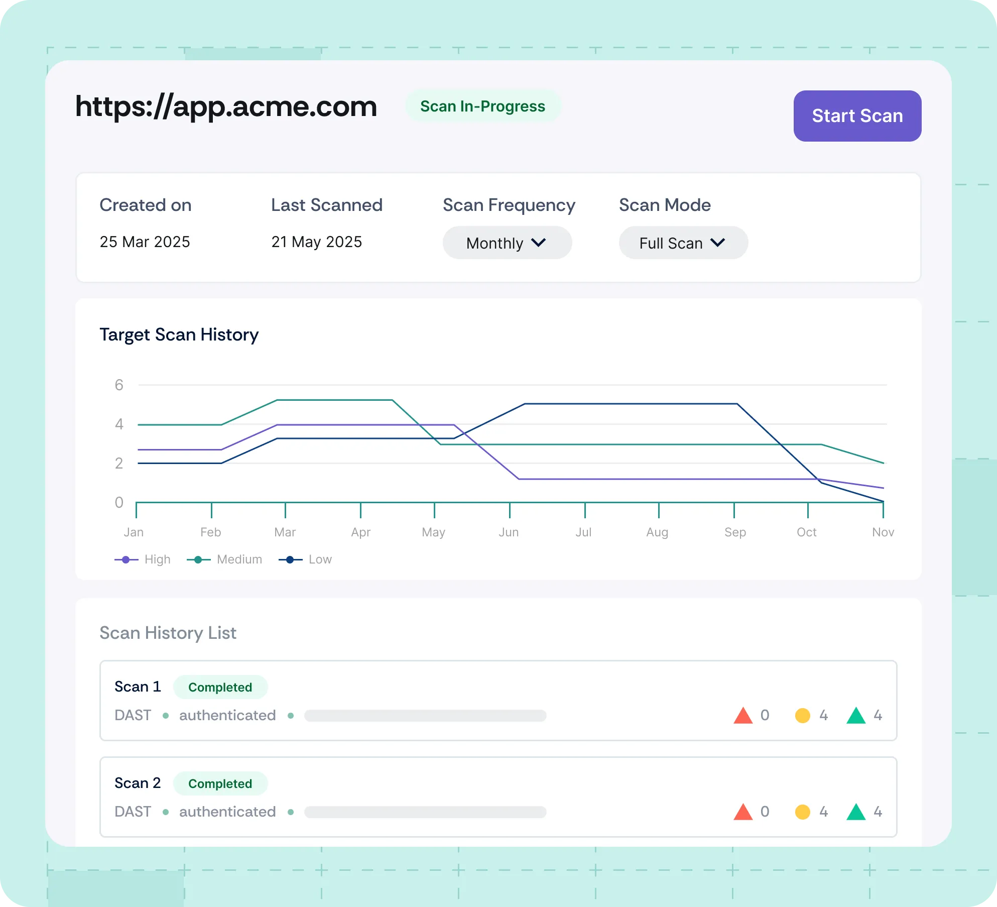997x907 pixels.
Task: Click the yellow medium-severity circle in Scan 2
Action: coord(802,812)
